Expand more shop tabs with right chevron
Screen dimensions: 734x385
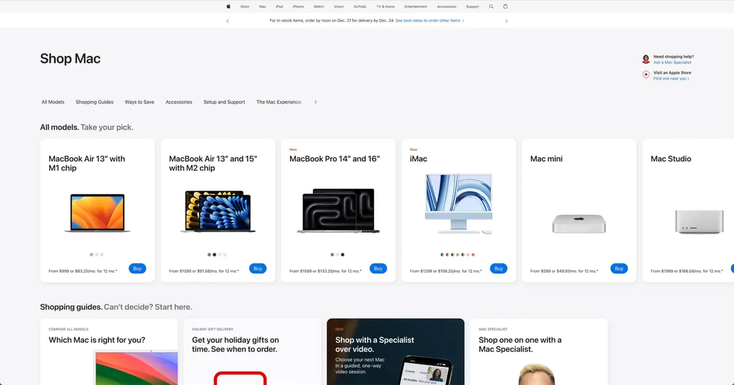point(316,102)
